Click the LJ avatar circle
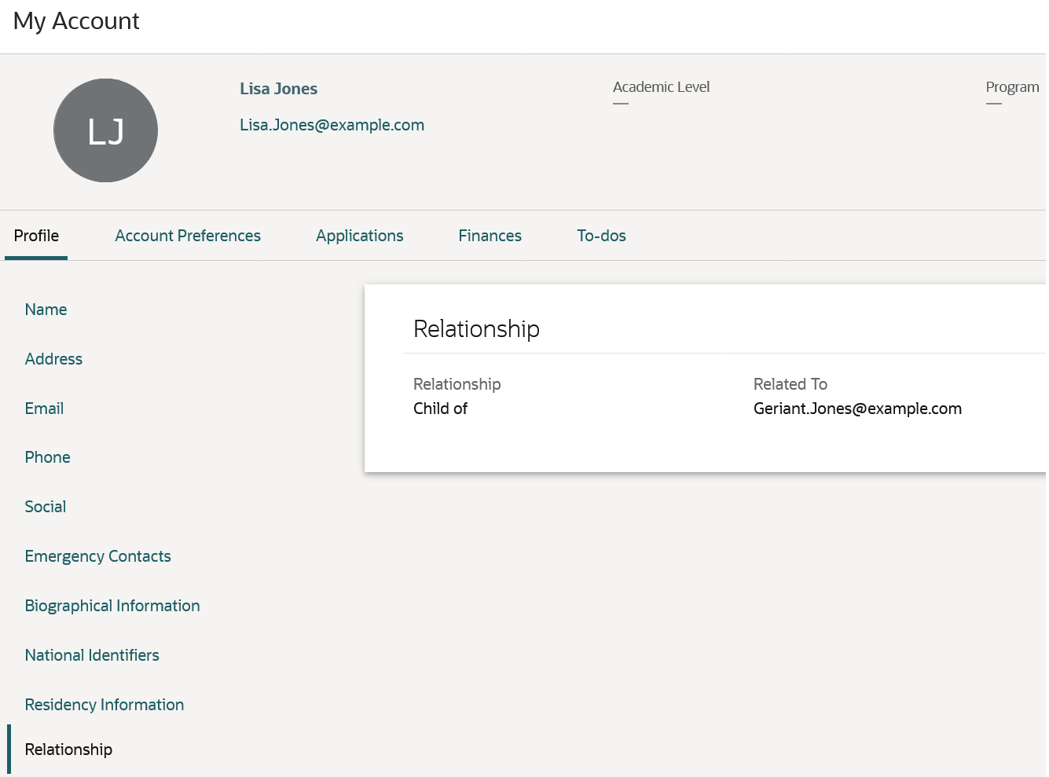Image resolution: width=1049 pixels, height=777 pixels. (x=105, y=130)
